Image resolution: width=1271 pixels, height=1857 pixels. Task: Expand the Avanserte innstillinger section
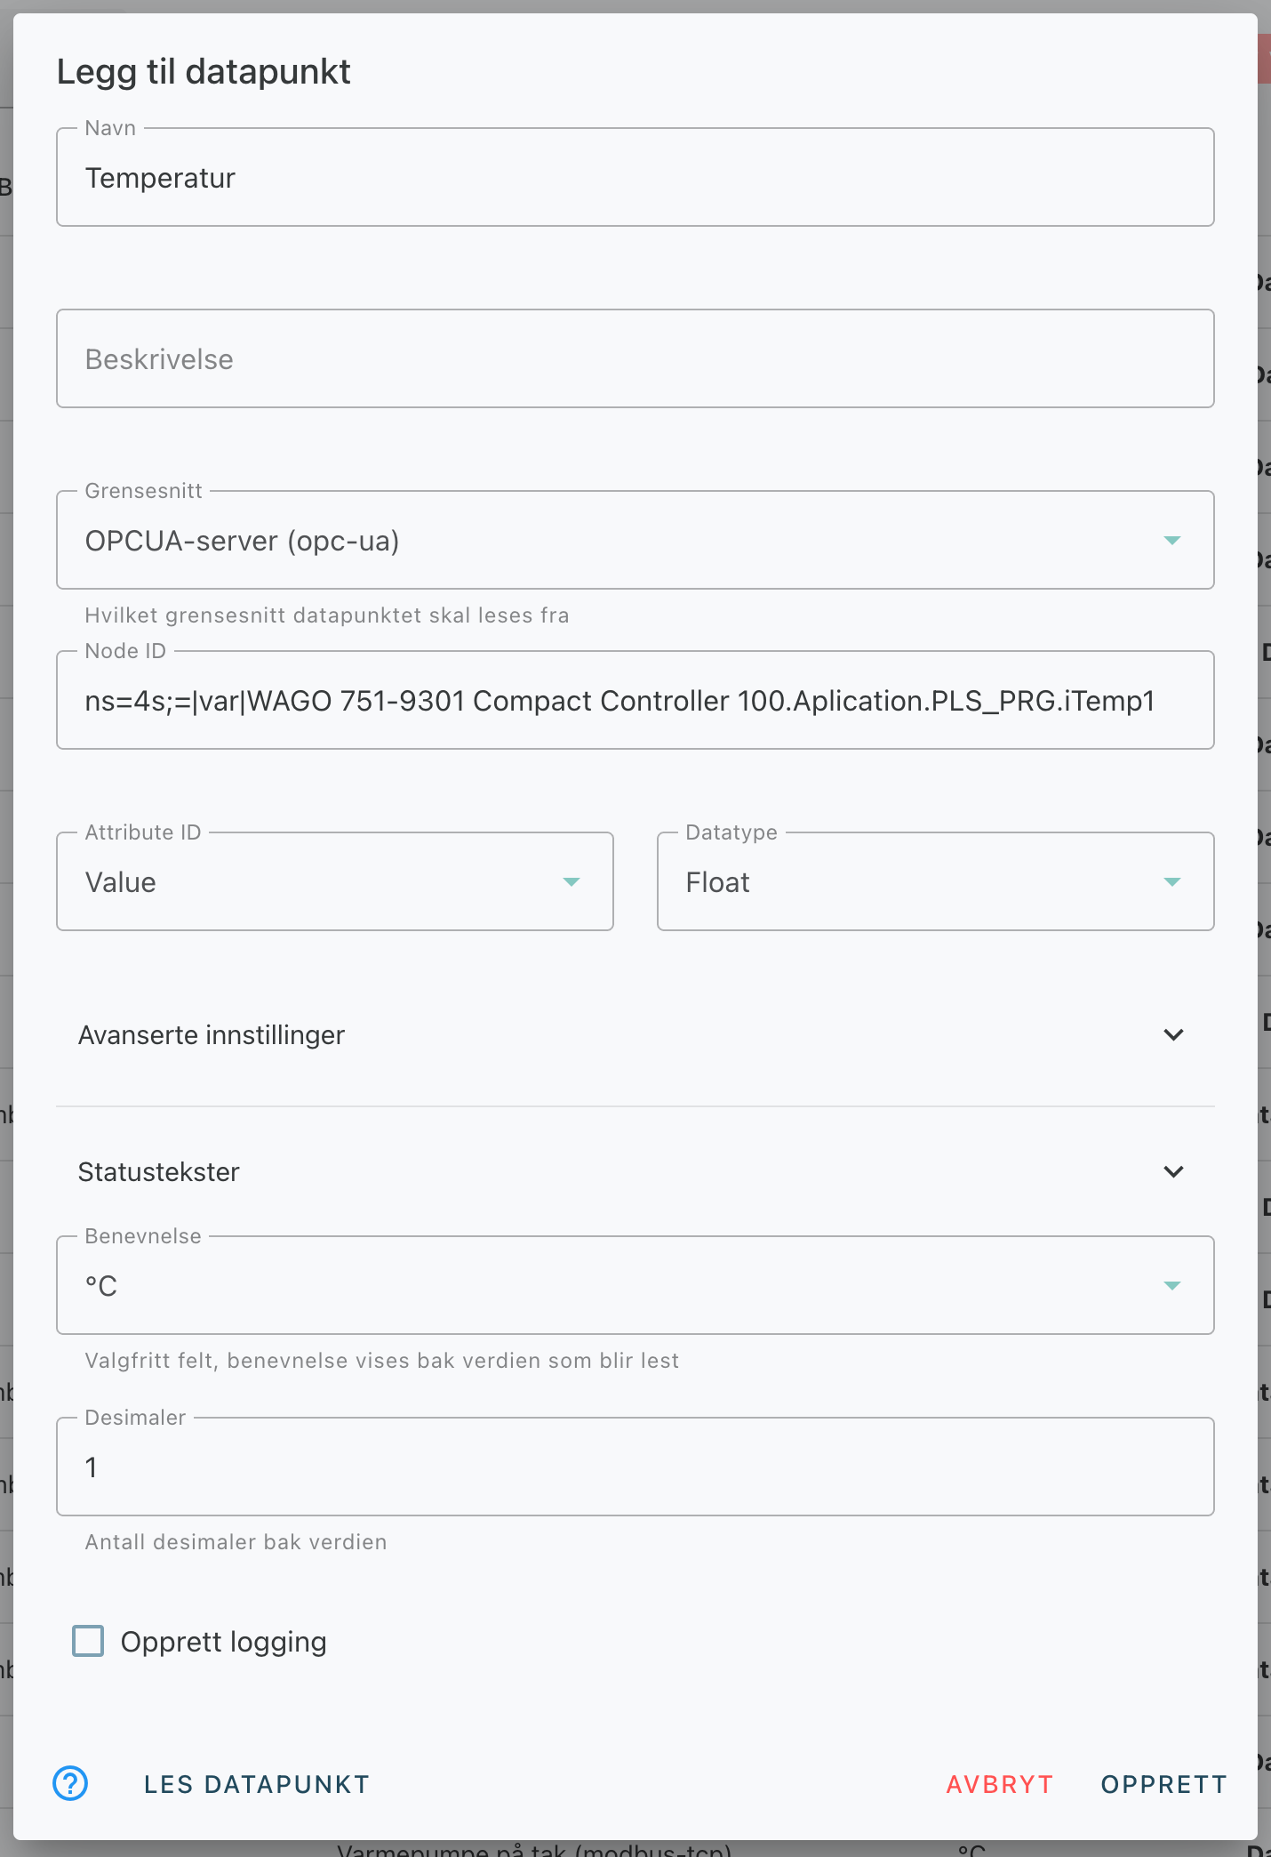tap(635, 1035)
